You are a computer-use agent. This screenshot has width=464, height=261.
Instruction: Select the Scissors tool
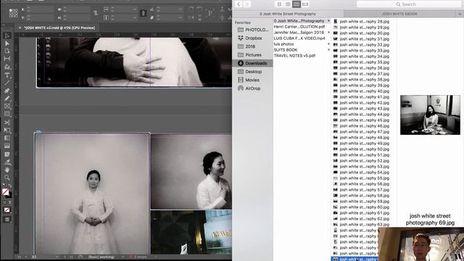(7, 123)
